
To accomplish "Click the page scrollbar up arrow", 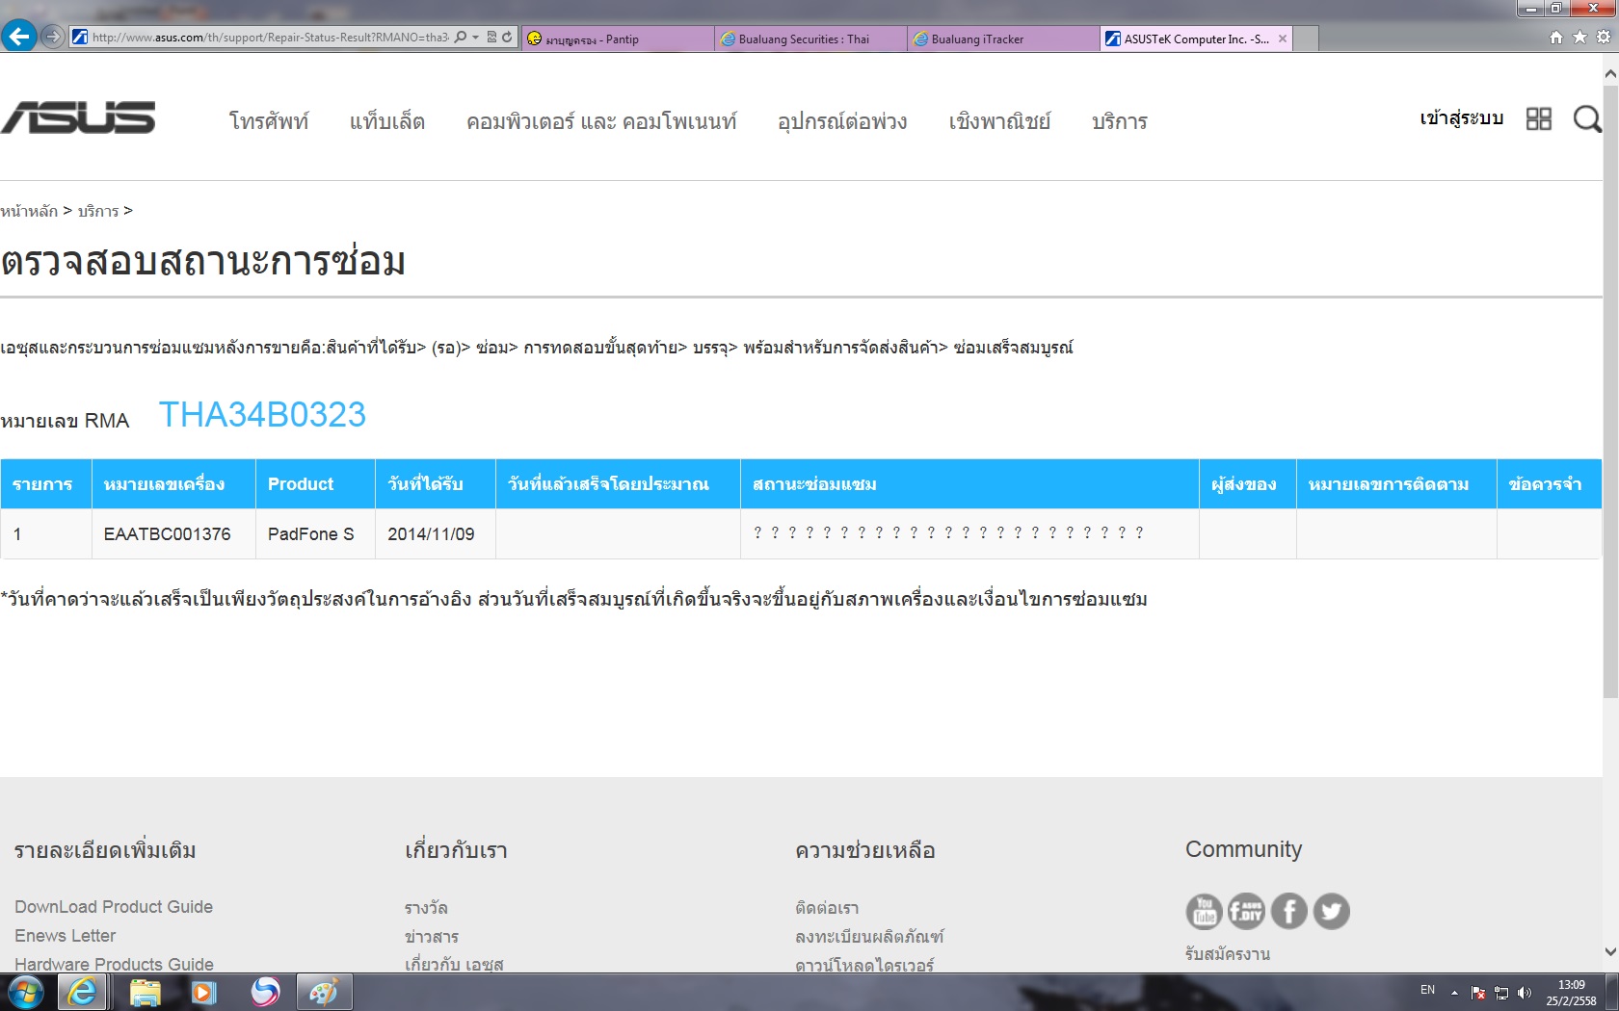I will (x=1610, y=73).
